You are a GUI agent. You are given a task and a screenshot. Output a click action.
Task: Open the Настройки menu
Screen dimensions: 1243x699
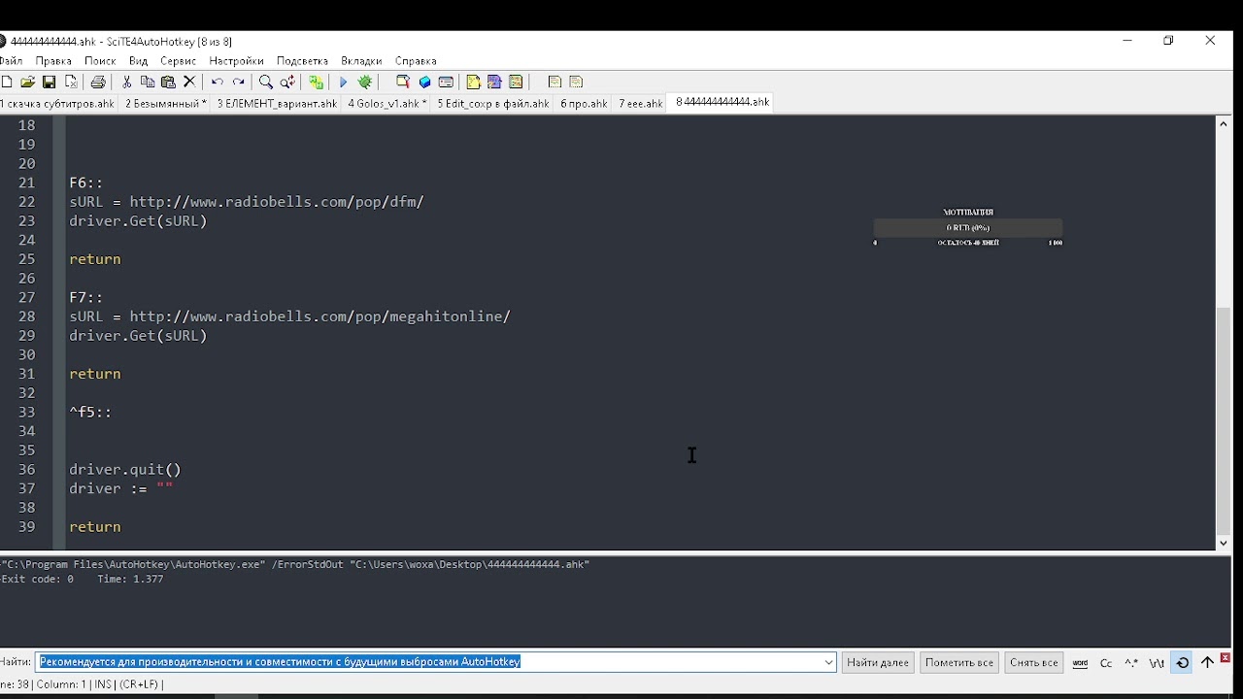tap(237, 61)
